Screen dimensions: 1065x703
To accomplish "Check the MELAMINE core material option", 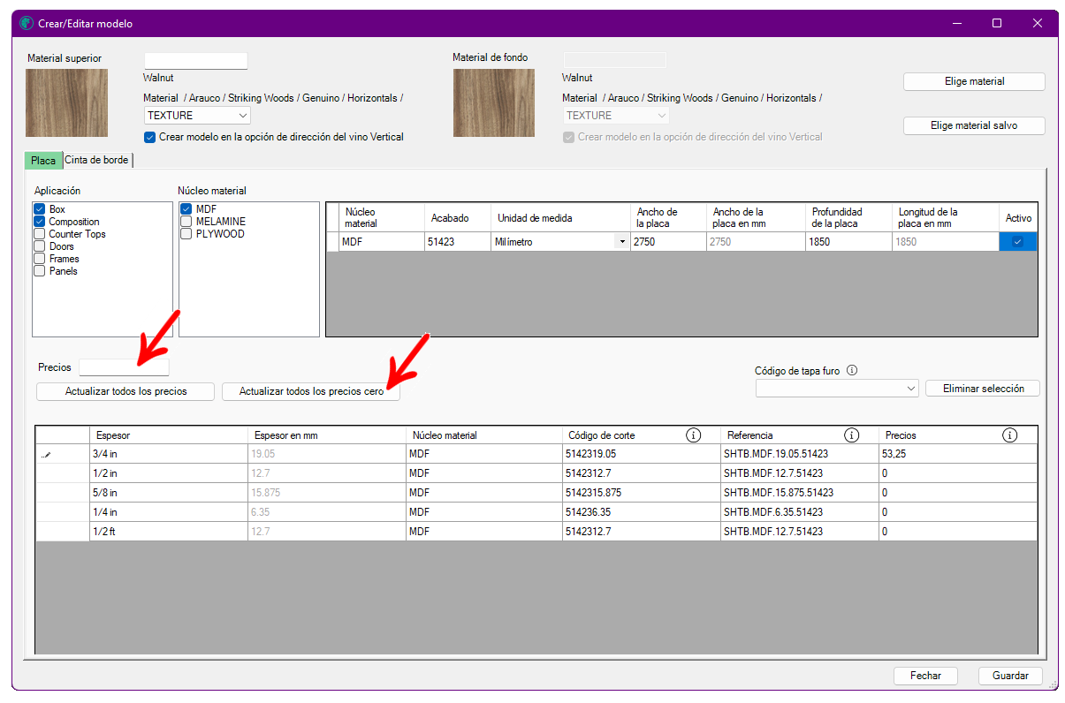I will click(186, 222).
